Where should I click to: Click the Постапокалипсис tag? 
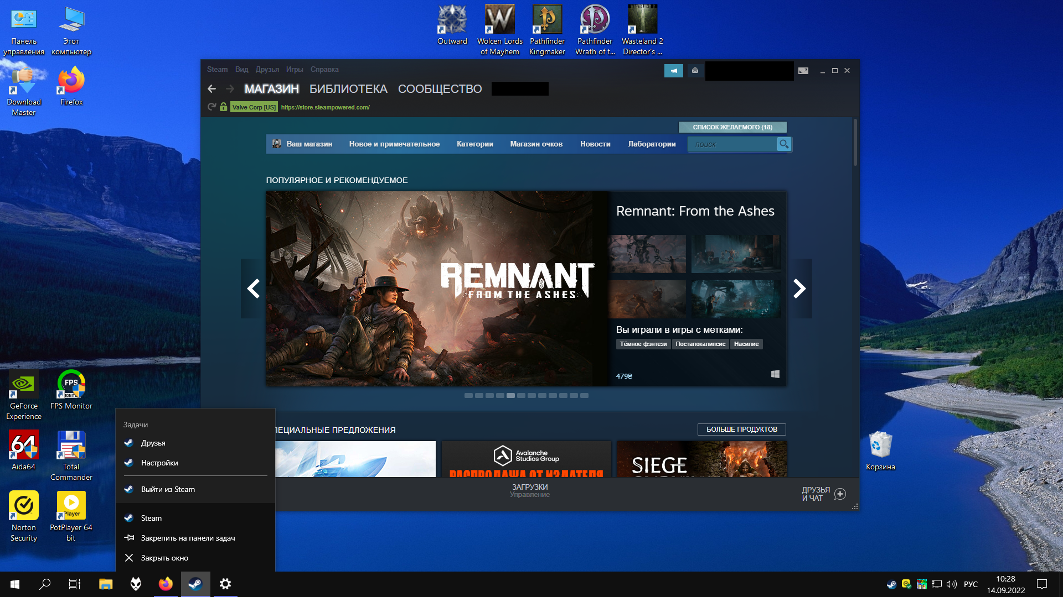[x=700, y=344]
